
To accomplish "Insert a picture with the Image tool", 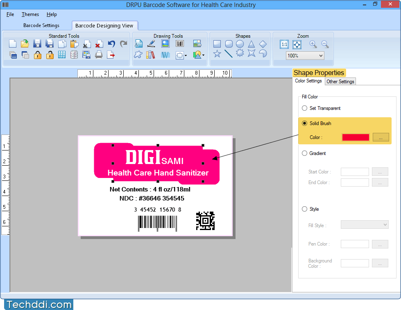I will (165, 44).
